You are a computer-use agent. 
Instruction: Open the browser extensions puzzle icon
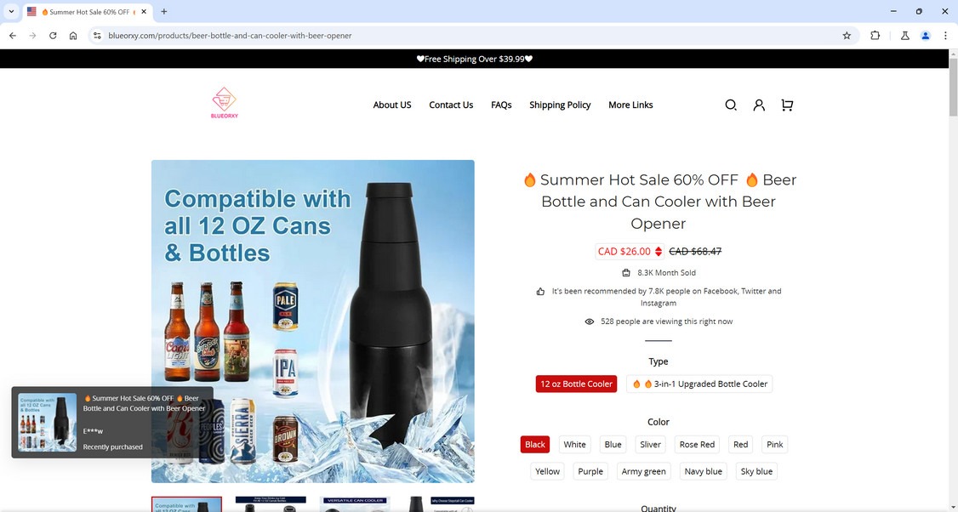pos(875,36)
